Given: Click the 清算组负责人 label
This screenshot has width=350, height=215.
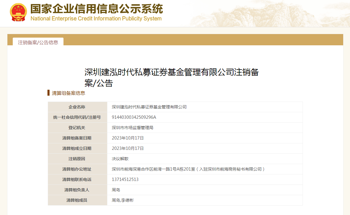Looking at the screenshot, I should point(77,190).
